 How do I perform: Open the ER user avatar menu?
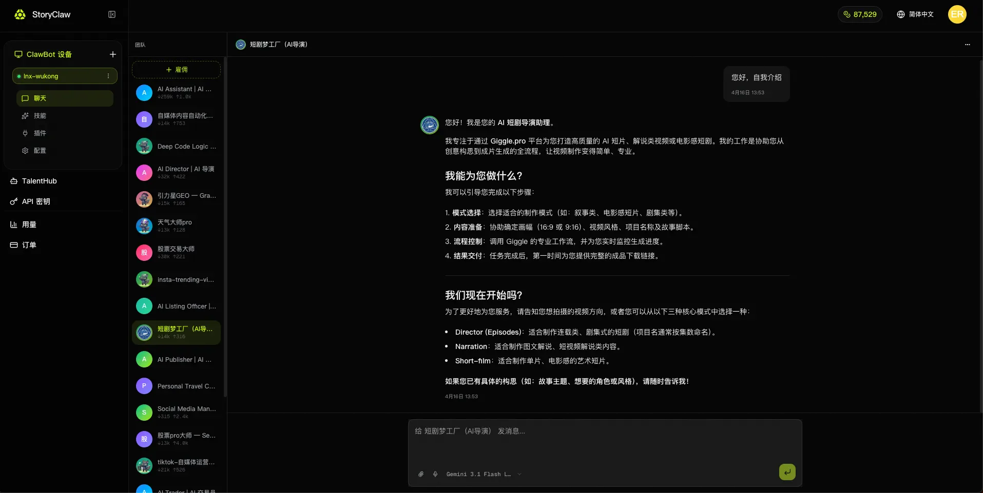pos(957,14)
